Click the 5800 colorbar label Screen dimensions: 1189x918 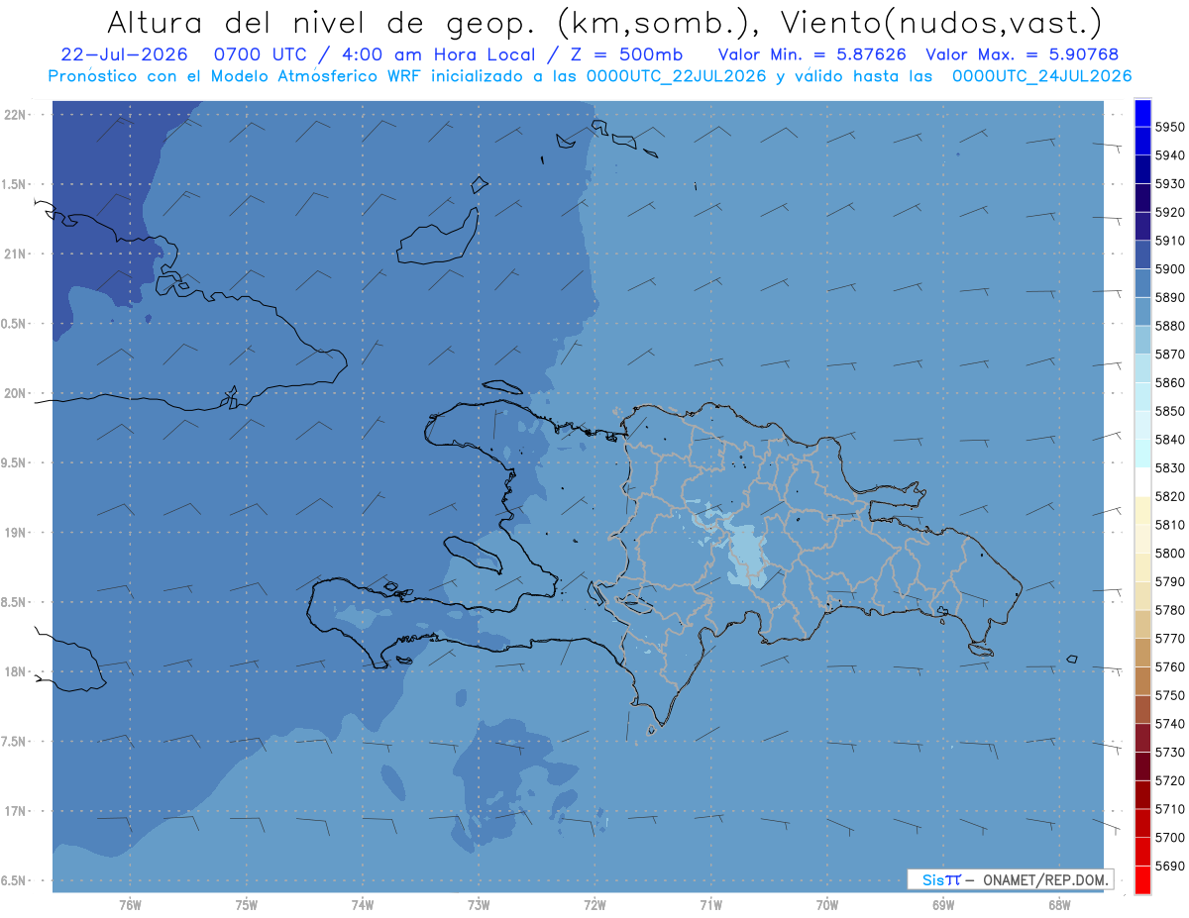[1169, 553]
